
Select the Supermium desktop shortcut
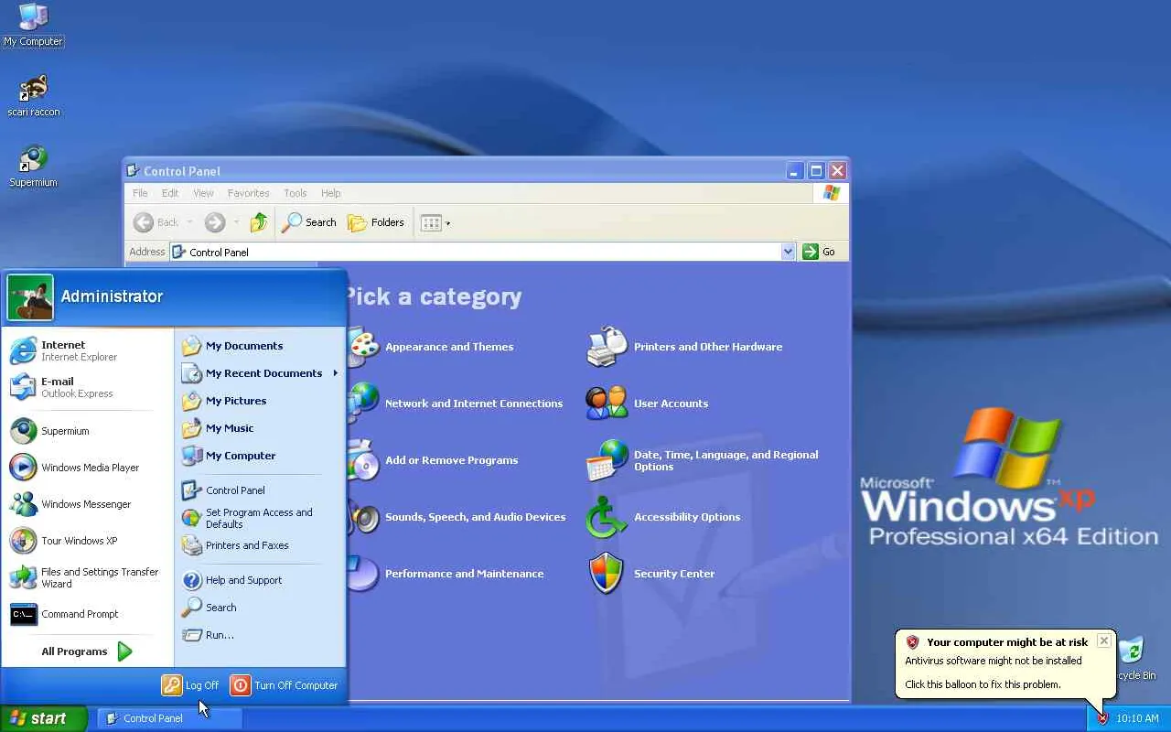click(33, 166)
